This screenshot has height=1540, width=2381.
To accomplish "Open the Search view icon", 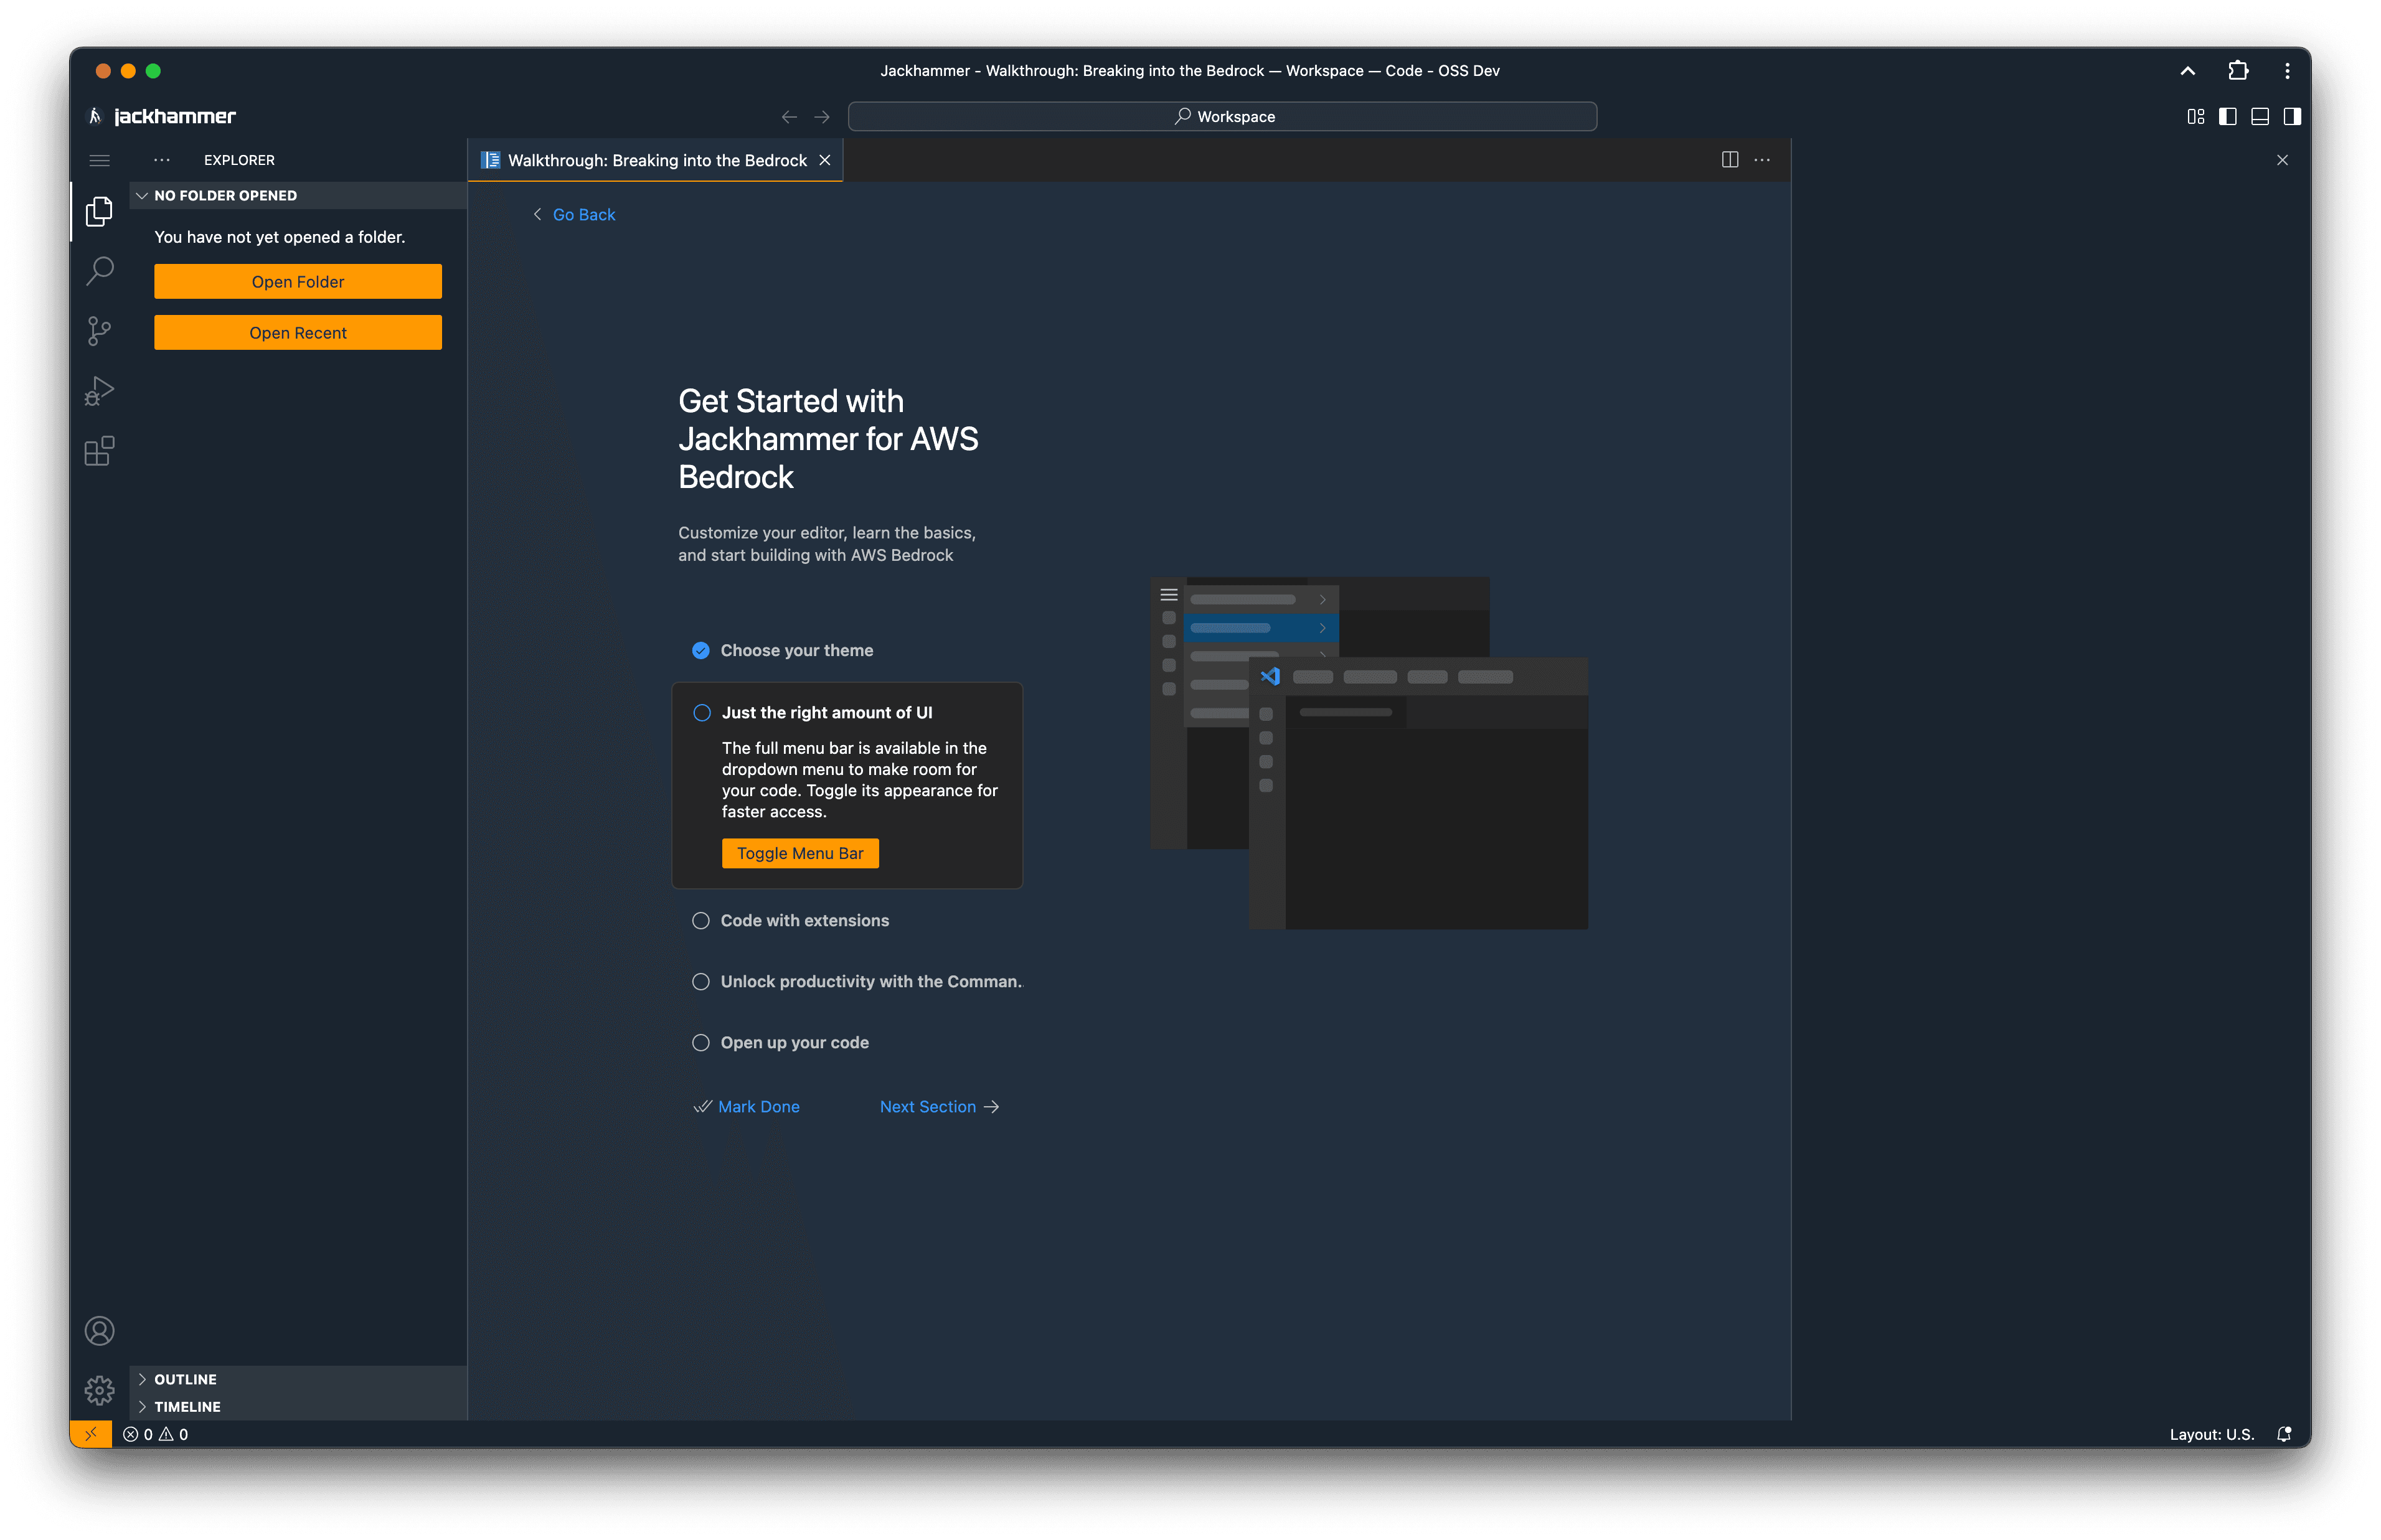I will (x=99, y=270).
